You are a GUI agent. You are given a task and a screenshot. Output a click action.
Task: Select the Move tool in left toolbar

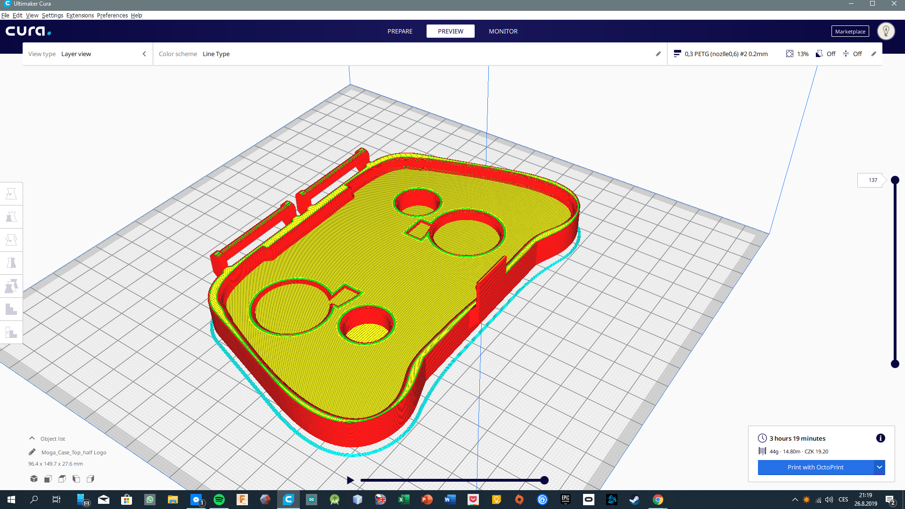point(11,194)
